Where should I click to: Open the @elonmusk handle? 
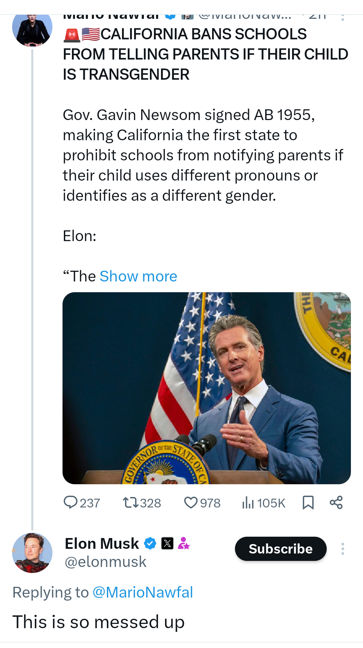[106, 562]
